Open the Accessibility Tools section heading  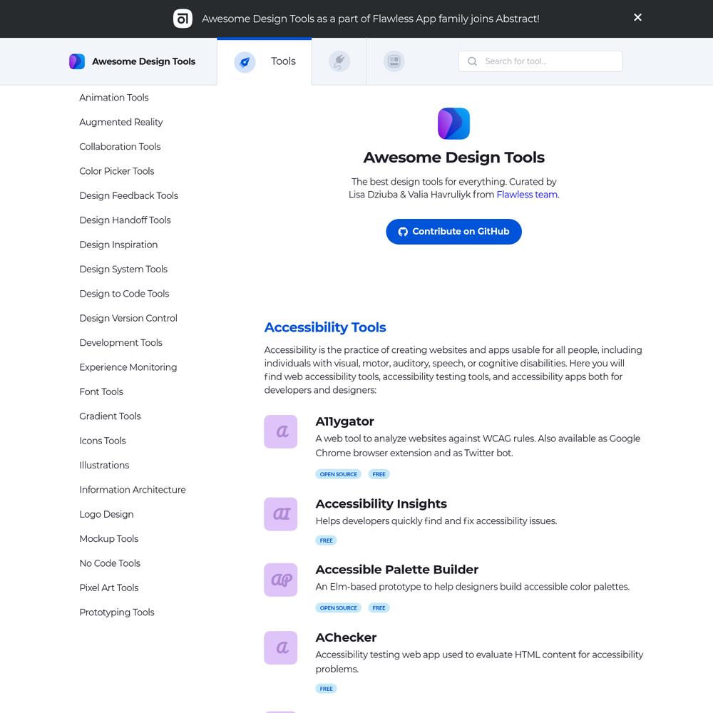325,327
